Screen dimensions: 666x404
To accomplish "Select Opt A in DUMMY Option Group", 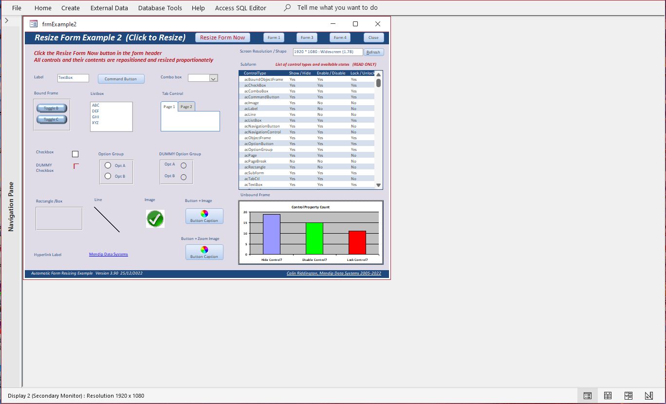I will [x=184, y=165].
